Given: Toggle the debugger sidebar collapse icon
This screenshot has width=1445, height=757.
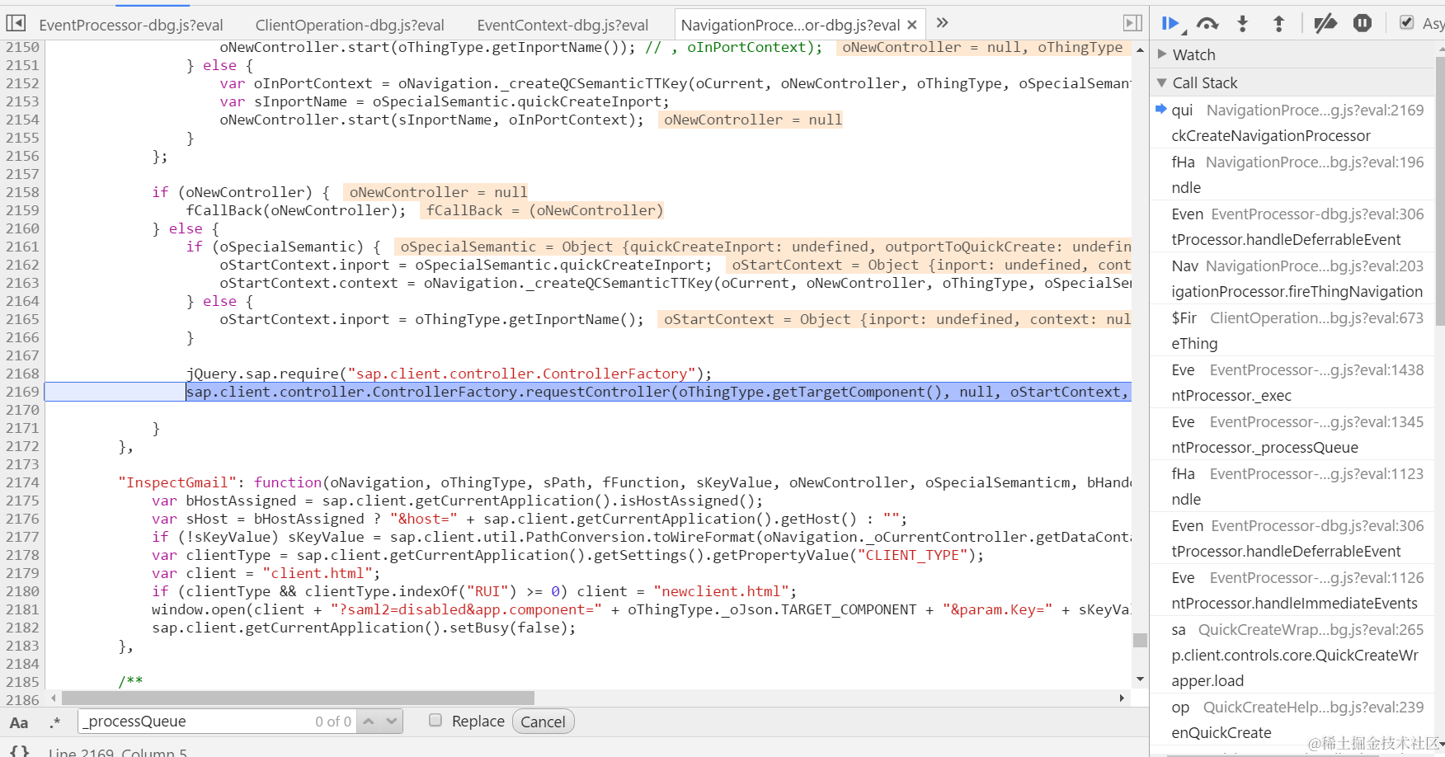Looking at the screenshot, I should tap(1133, 23).
